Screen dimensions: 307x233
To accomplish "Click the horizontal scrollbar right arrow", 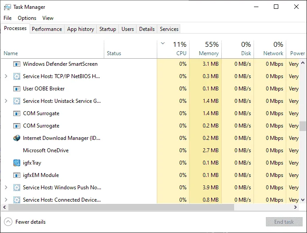I will [296, 207].
